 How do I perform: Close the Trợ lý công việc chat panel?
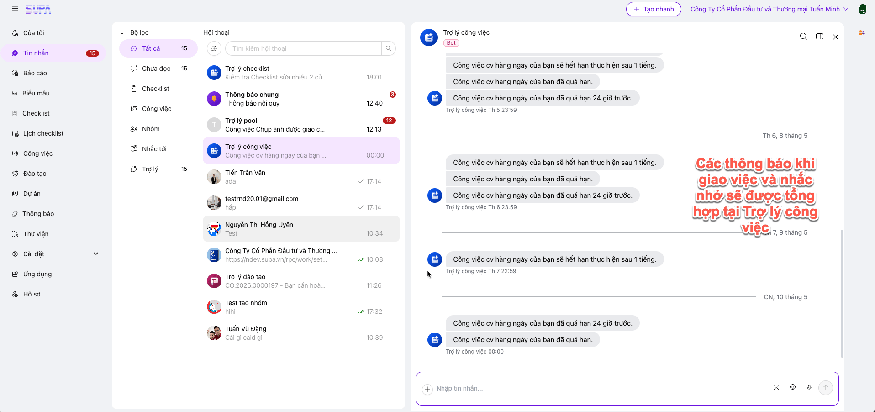click(x=836, y=37)
